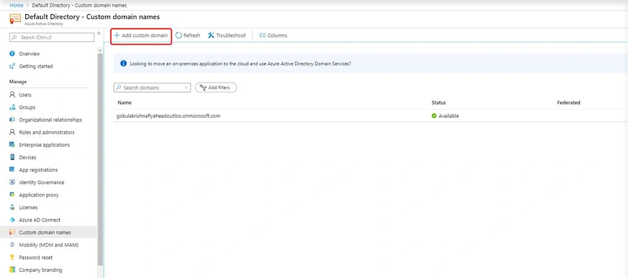
Task: Collapse the sidebar with double chevron
Action: coord(99,33)
